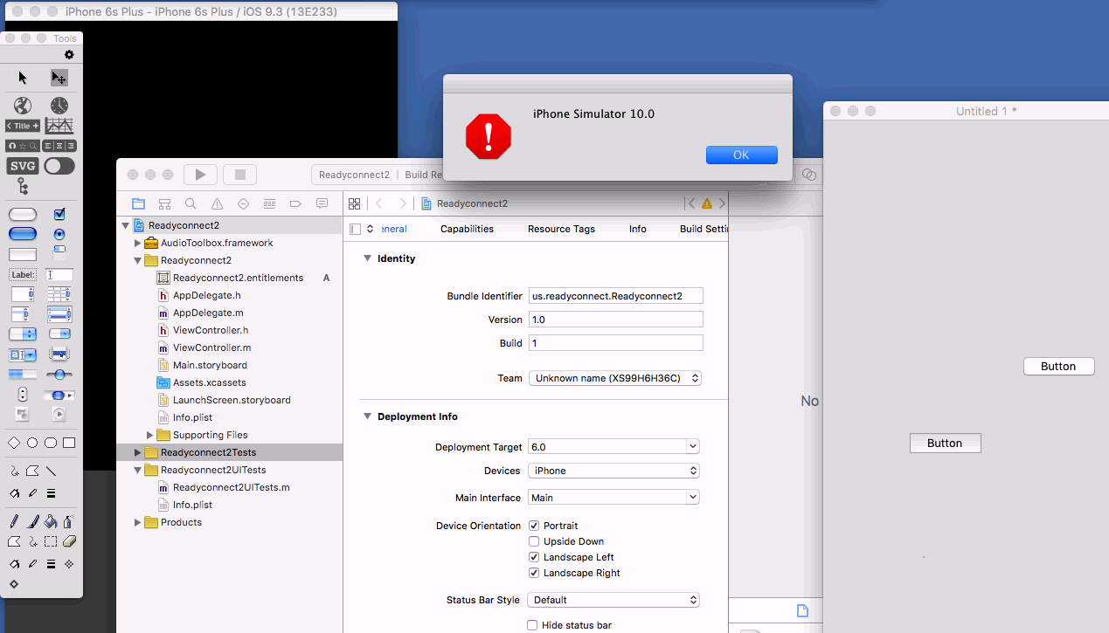Click the Stop button in Xcode toolbar

coord(240,175)
